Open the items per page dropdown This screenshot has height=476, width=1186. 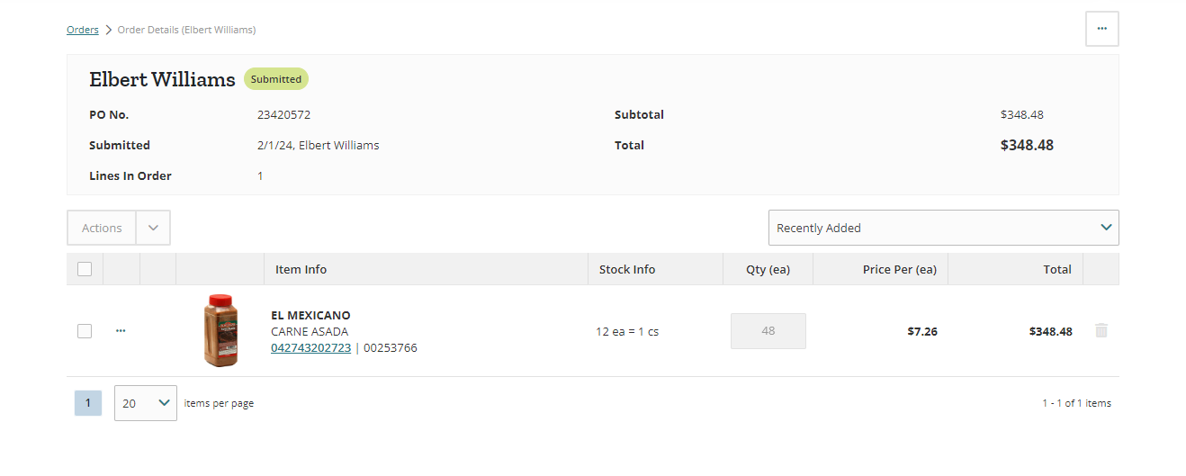146,403
